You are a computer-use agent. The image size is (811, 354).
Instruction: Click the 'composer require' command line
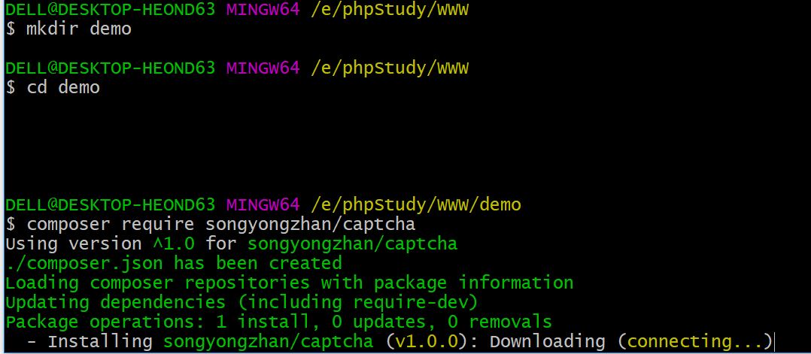pyautogui.click(x=220, y=224)
